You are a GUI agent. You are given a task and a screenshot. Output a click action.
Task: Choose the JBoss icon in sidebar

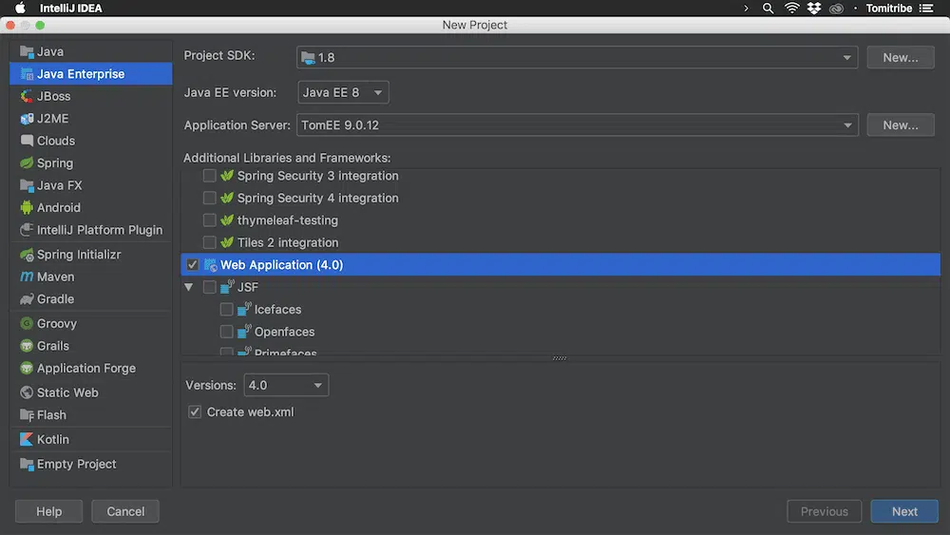pyautogui.click(x=27, y=96)
